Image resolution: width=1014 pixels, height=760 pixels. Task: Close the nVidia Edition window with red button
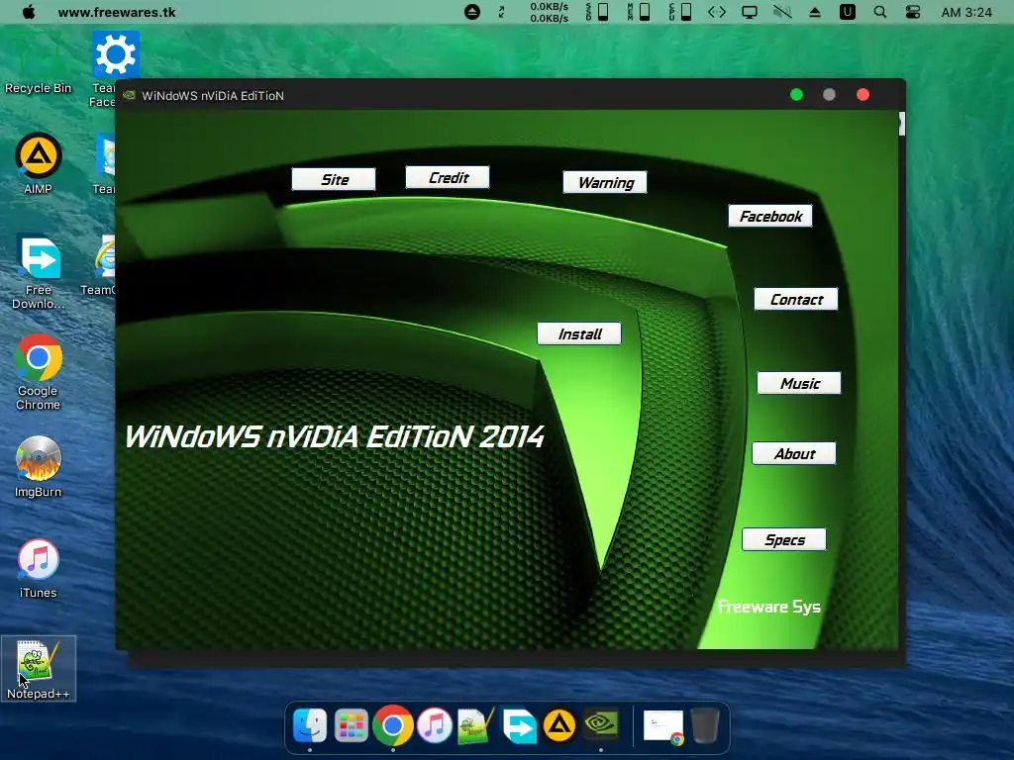point(862,95)
